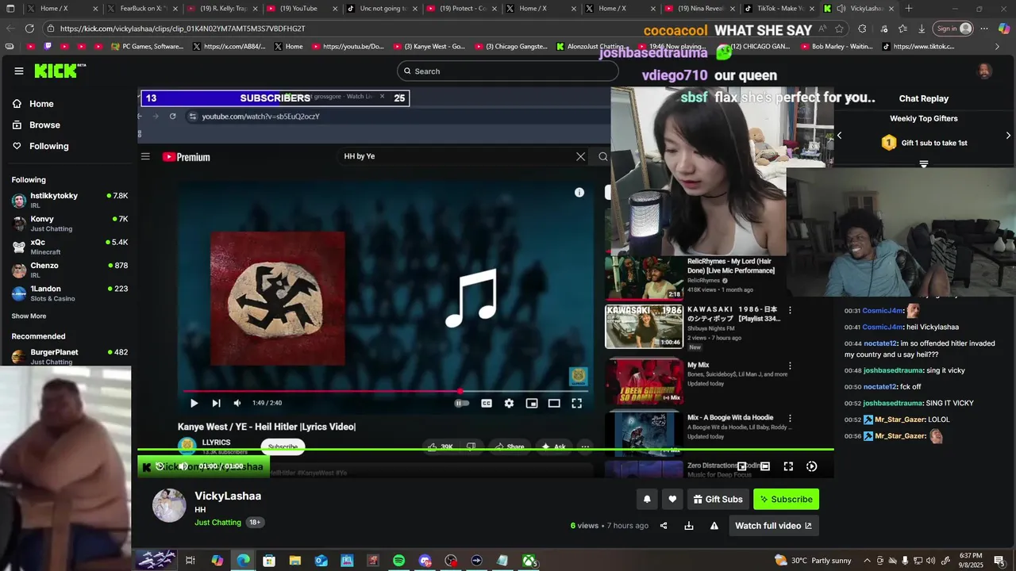This screenshot has width=1016, height=571.
Task: Expand Show More under Following
Action: [29, 316]
